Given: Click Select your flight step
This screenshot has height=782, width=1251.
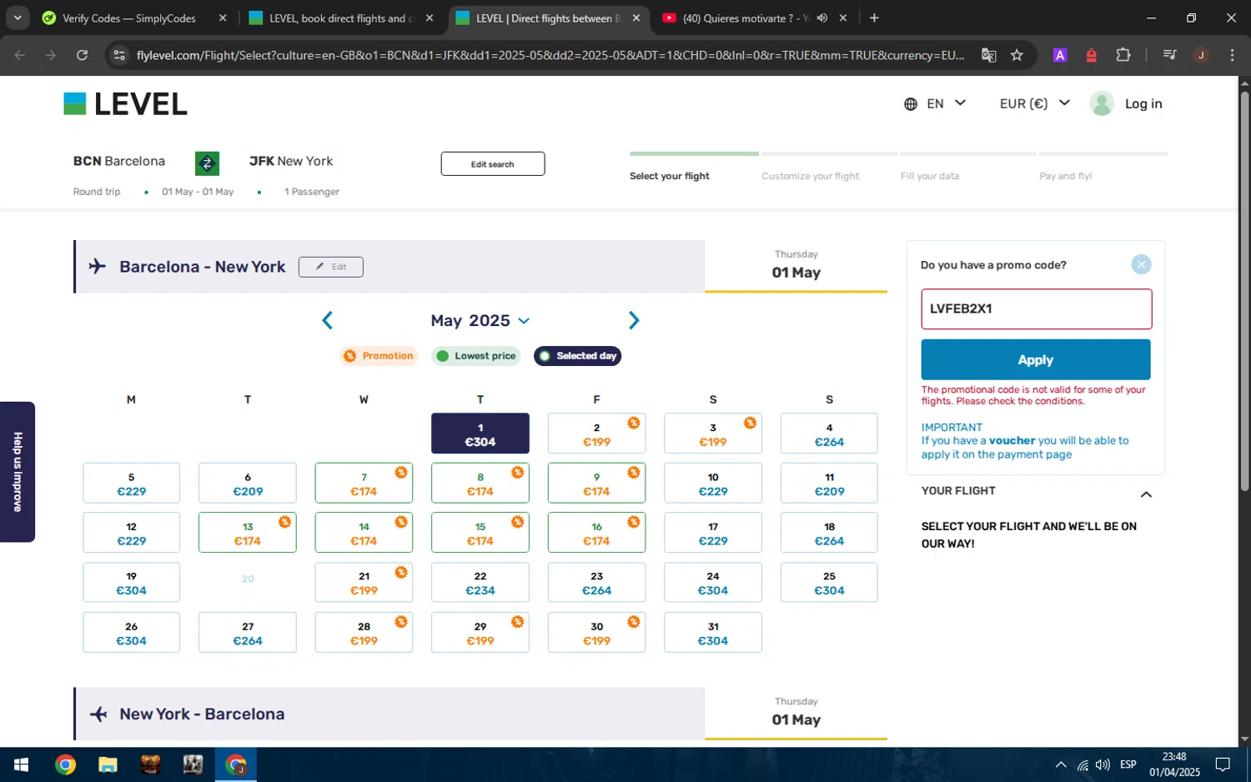Looking at the screenshot, I should pos(670,176).
